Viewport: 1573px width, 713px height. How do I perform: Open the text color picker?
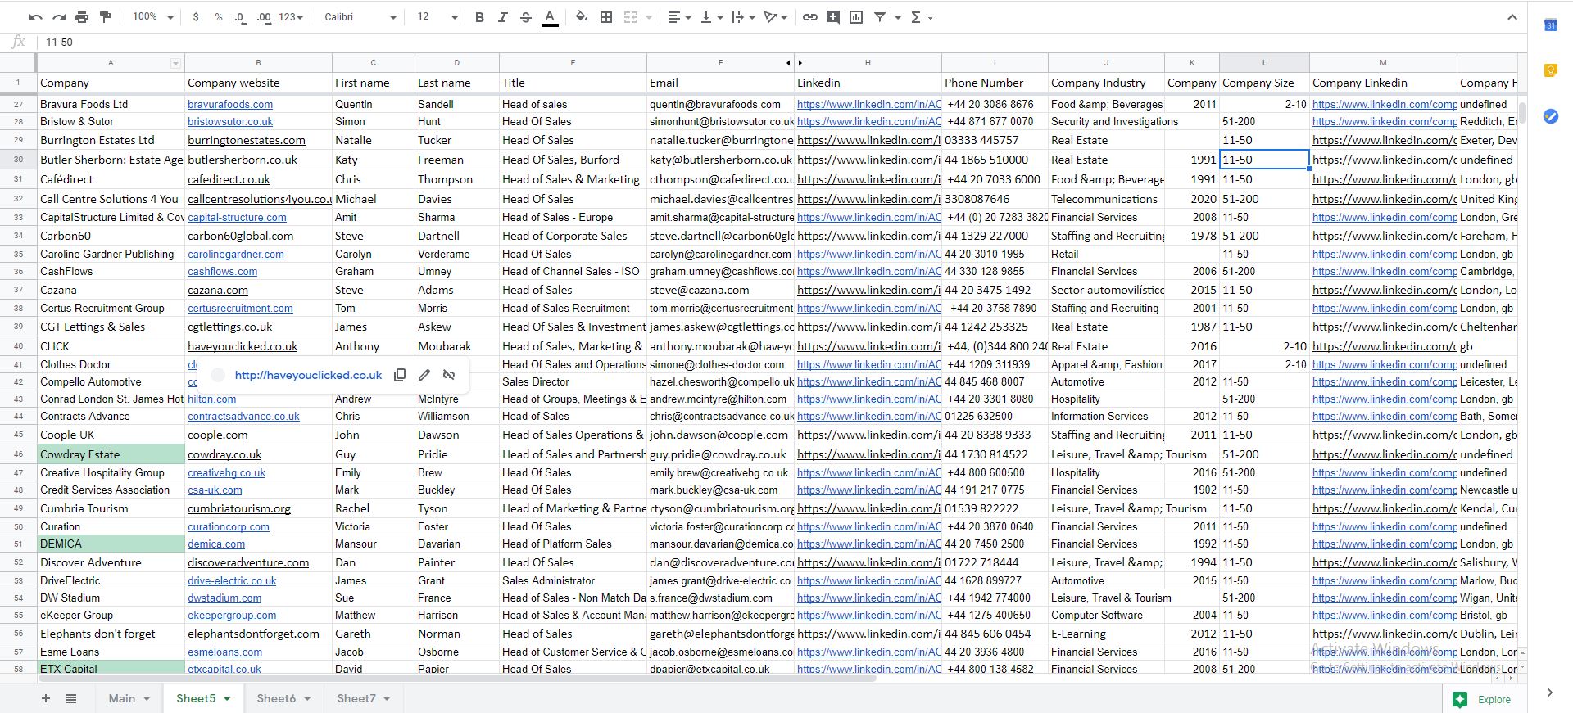point(550,17)
